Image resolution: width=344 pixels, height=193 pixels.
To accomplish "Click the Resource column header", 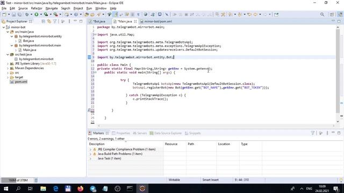I will pyautogui.click(x=171, y=144).
